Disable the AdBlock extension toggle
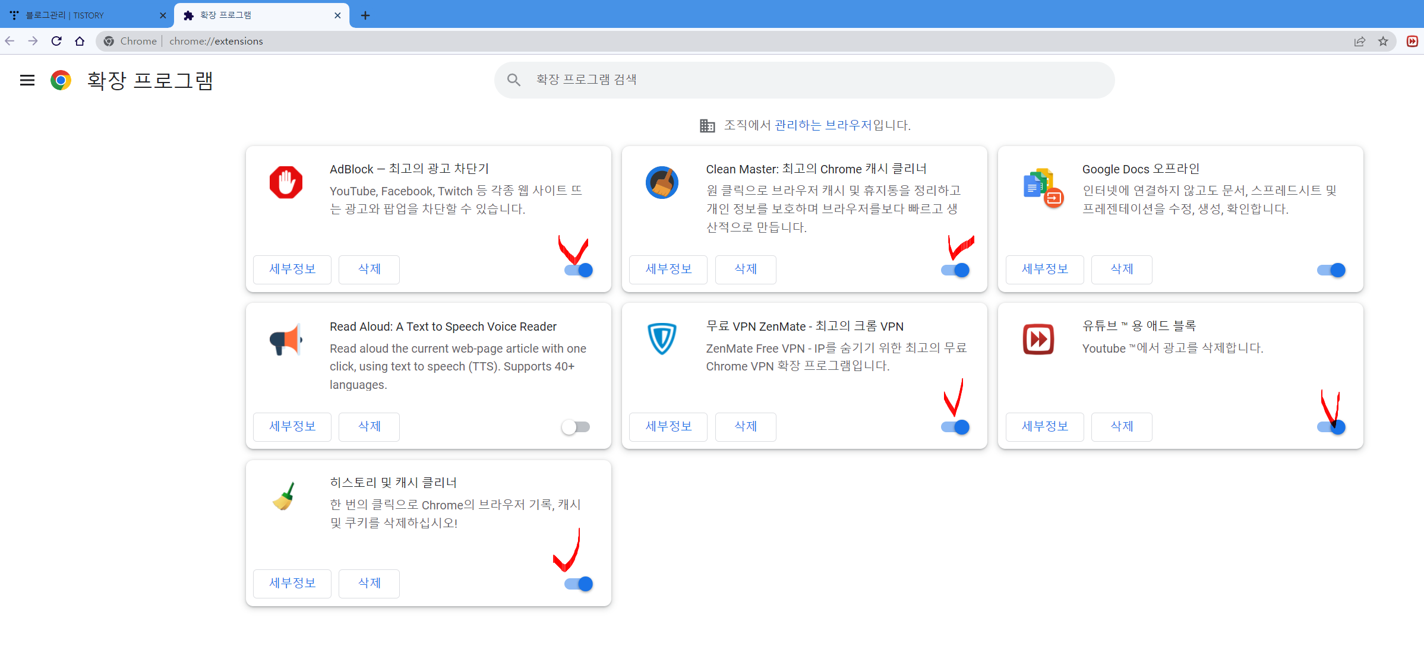This screenshot has width=1424, height=659. 579,270
